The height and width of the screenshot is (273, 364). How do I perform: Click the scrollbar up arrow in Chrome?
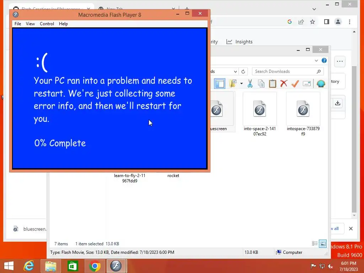click(354, 32)
